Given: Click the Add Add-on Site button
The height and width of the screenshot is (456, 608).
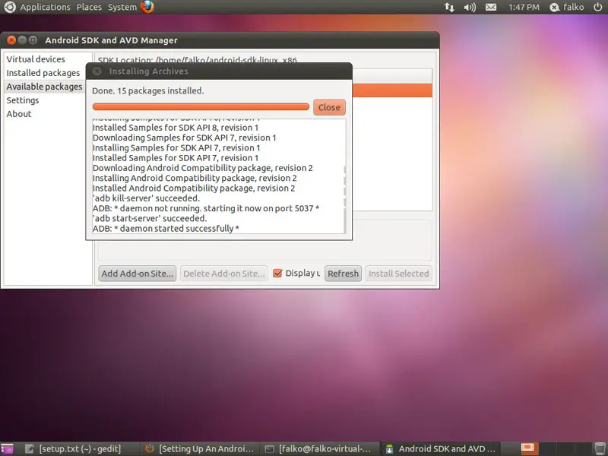Looking at the screenshot, I should tap(138, 274).
